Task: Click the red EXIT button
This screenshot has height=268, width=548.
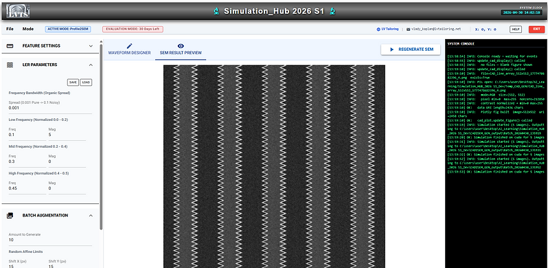Action: coord(536,30)
